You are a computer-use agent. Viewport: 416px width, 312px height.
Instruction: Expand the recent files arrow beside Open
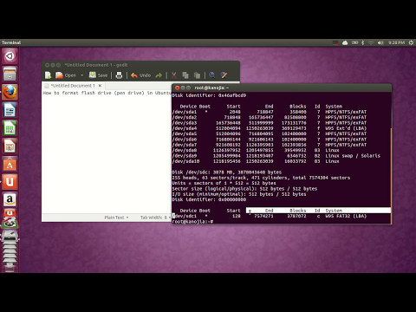click(x=82, y=75)
